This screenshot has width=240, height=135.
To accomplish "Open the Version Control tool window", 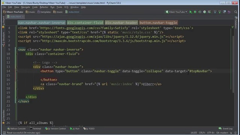I will [x=55, y=129].
